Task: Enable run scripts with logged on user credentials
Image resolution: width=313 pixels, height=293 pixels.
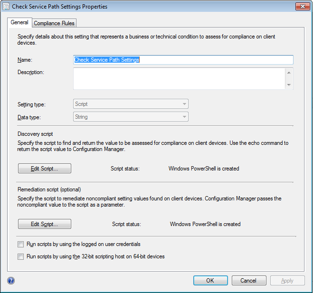Action: [20, 244]
